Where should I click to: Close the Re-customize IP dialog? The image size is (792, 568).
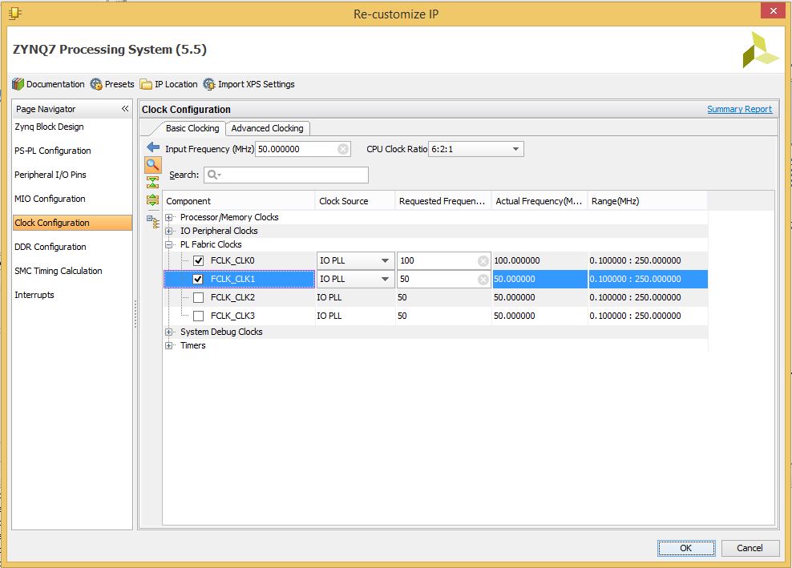click(x=773, y=10)
